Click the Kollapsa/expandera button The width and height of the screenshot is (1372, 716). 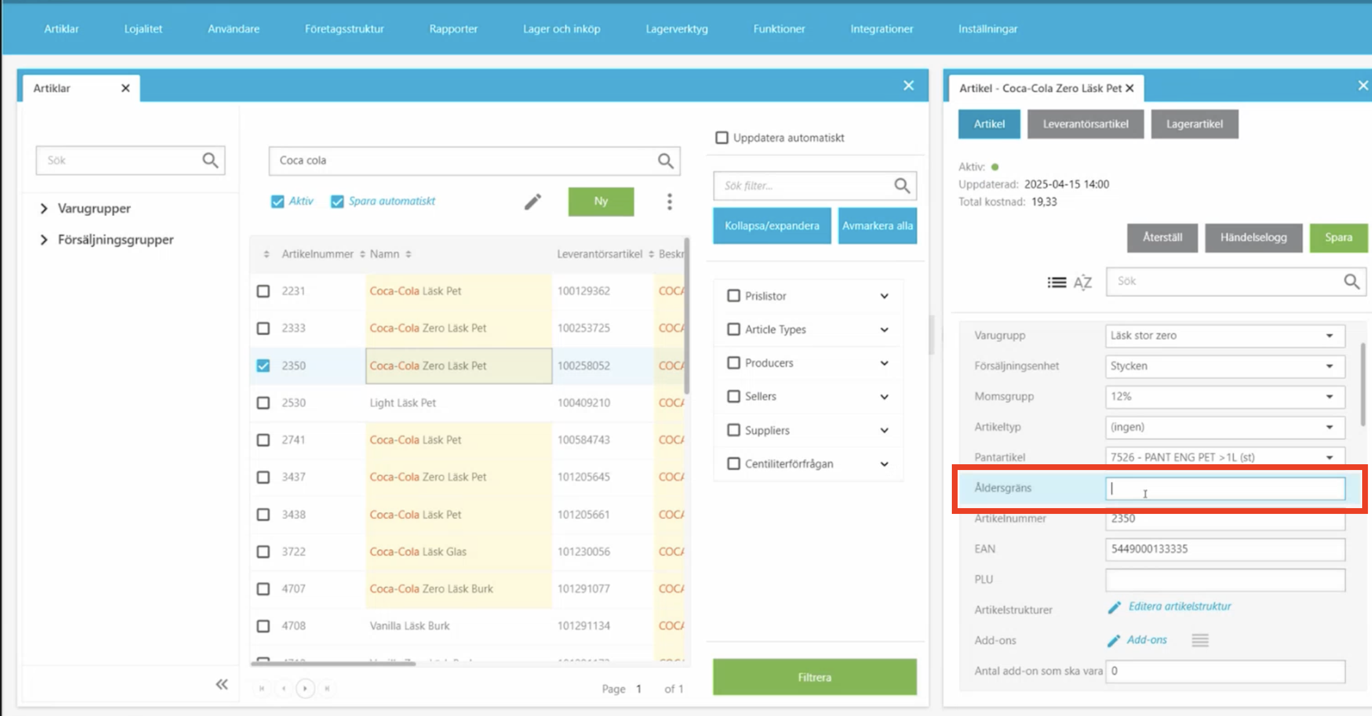772,226
